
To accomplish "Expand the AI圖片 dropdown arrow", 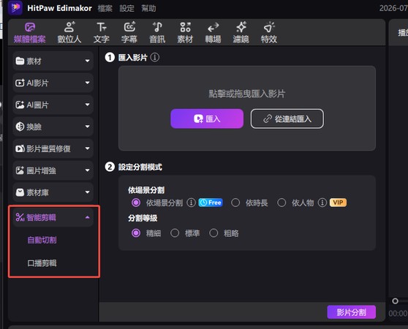I will pyautogui.click(x=88, y=105).
